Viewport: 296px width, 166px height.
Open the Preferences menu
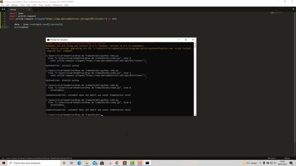pyautogui.click(x=57, y=5)
